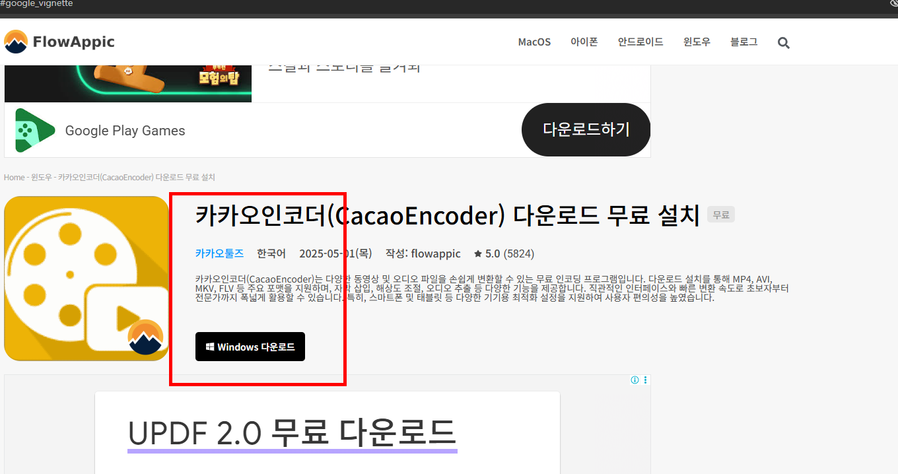Open the ad three-dot options menu
This screenshot has height=474, width=898.
pos(645,380)
